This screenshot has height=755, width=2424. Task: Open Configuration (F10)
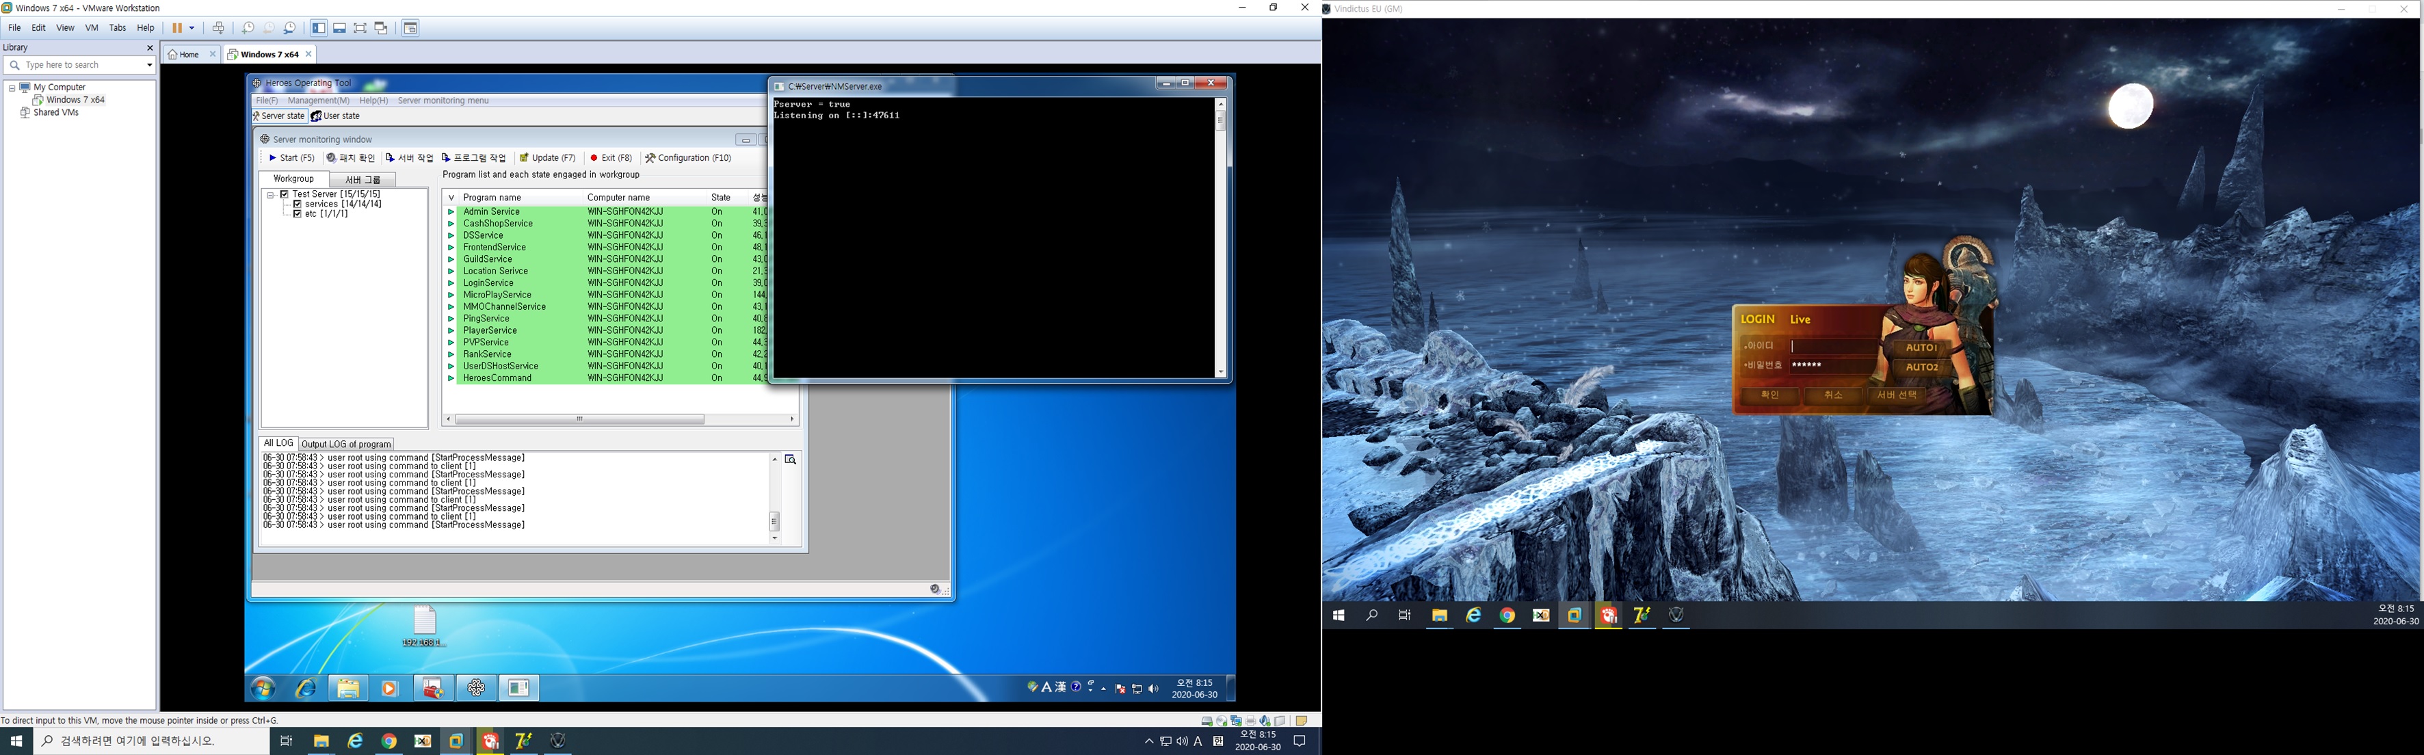point(689,158)
